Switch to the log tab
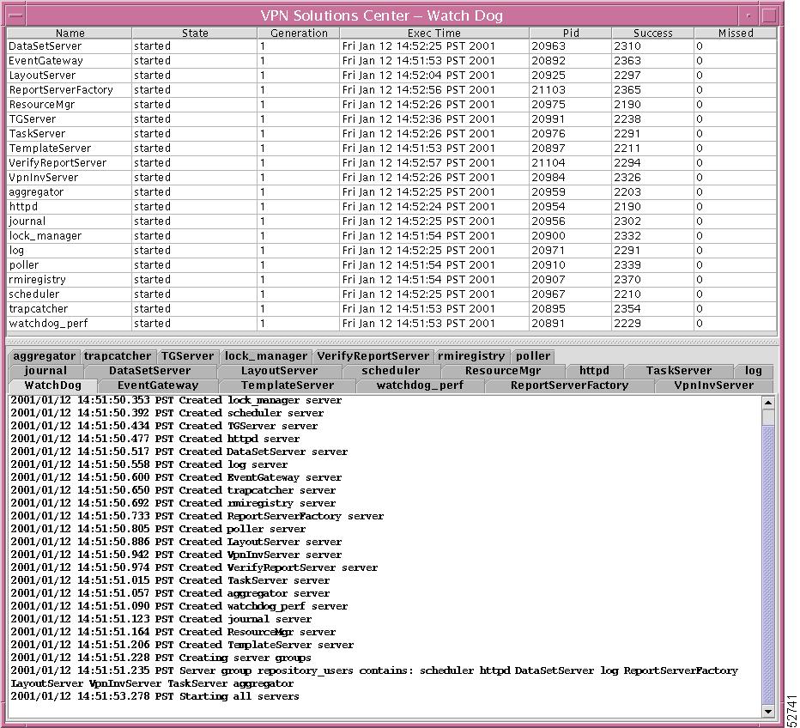Screen dimensions: 800x728 [753, 371]
